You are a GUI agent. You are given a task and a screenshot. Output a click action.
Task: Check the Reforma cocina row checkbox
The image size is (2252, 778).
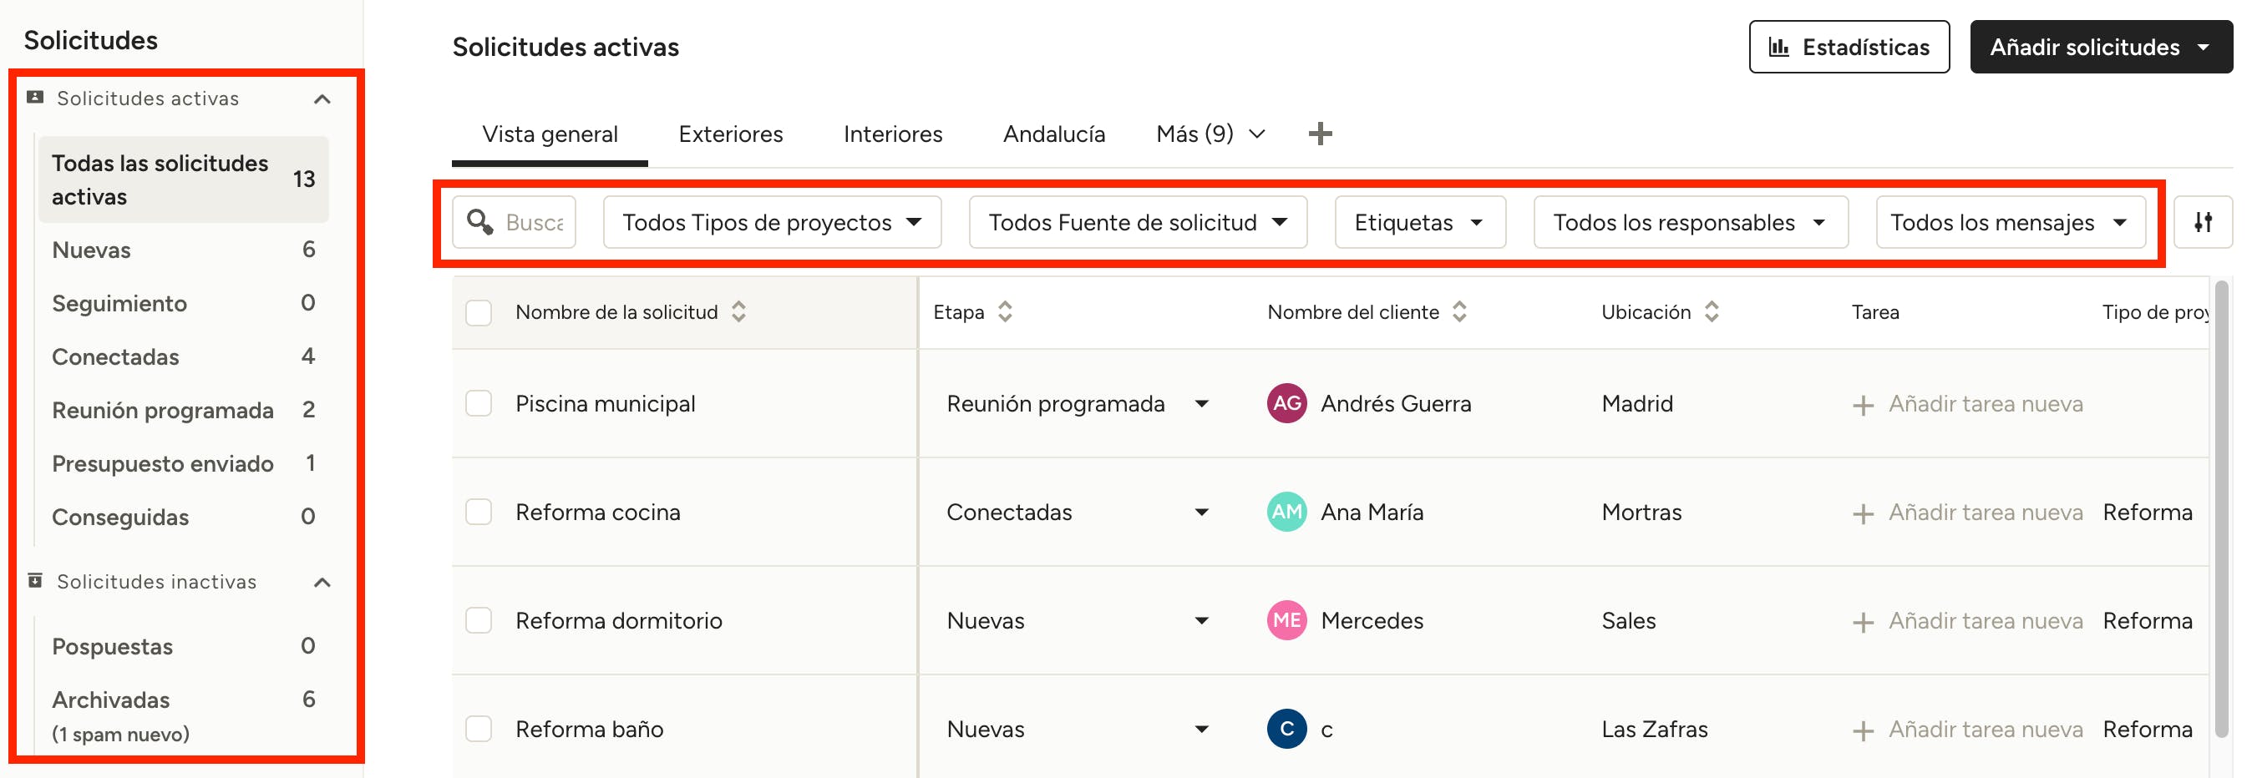tap(478, 512)
